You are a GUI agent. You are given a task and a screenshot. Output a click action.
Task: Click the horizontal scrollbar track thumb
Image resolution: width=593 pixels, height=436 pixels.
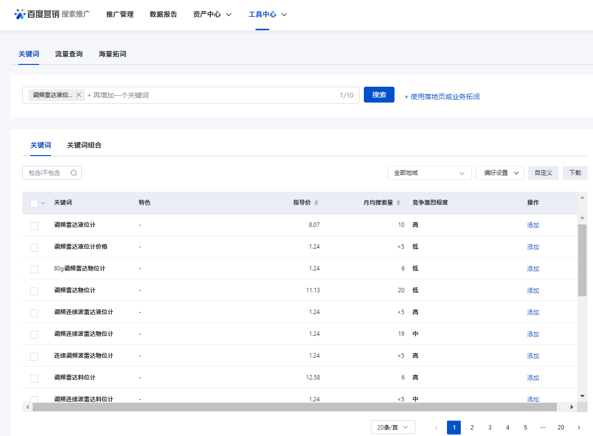[295, 407]
